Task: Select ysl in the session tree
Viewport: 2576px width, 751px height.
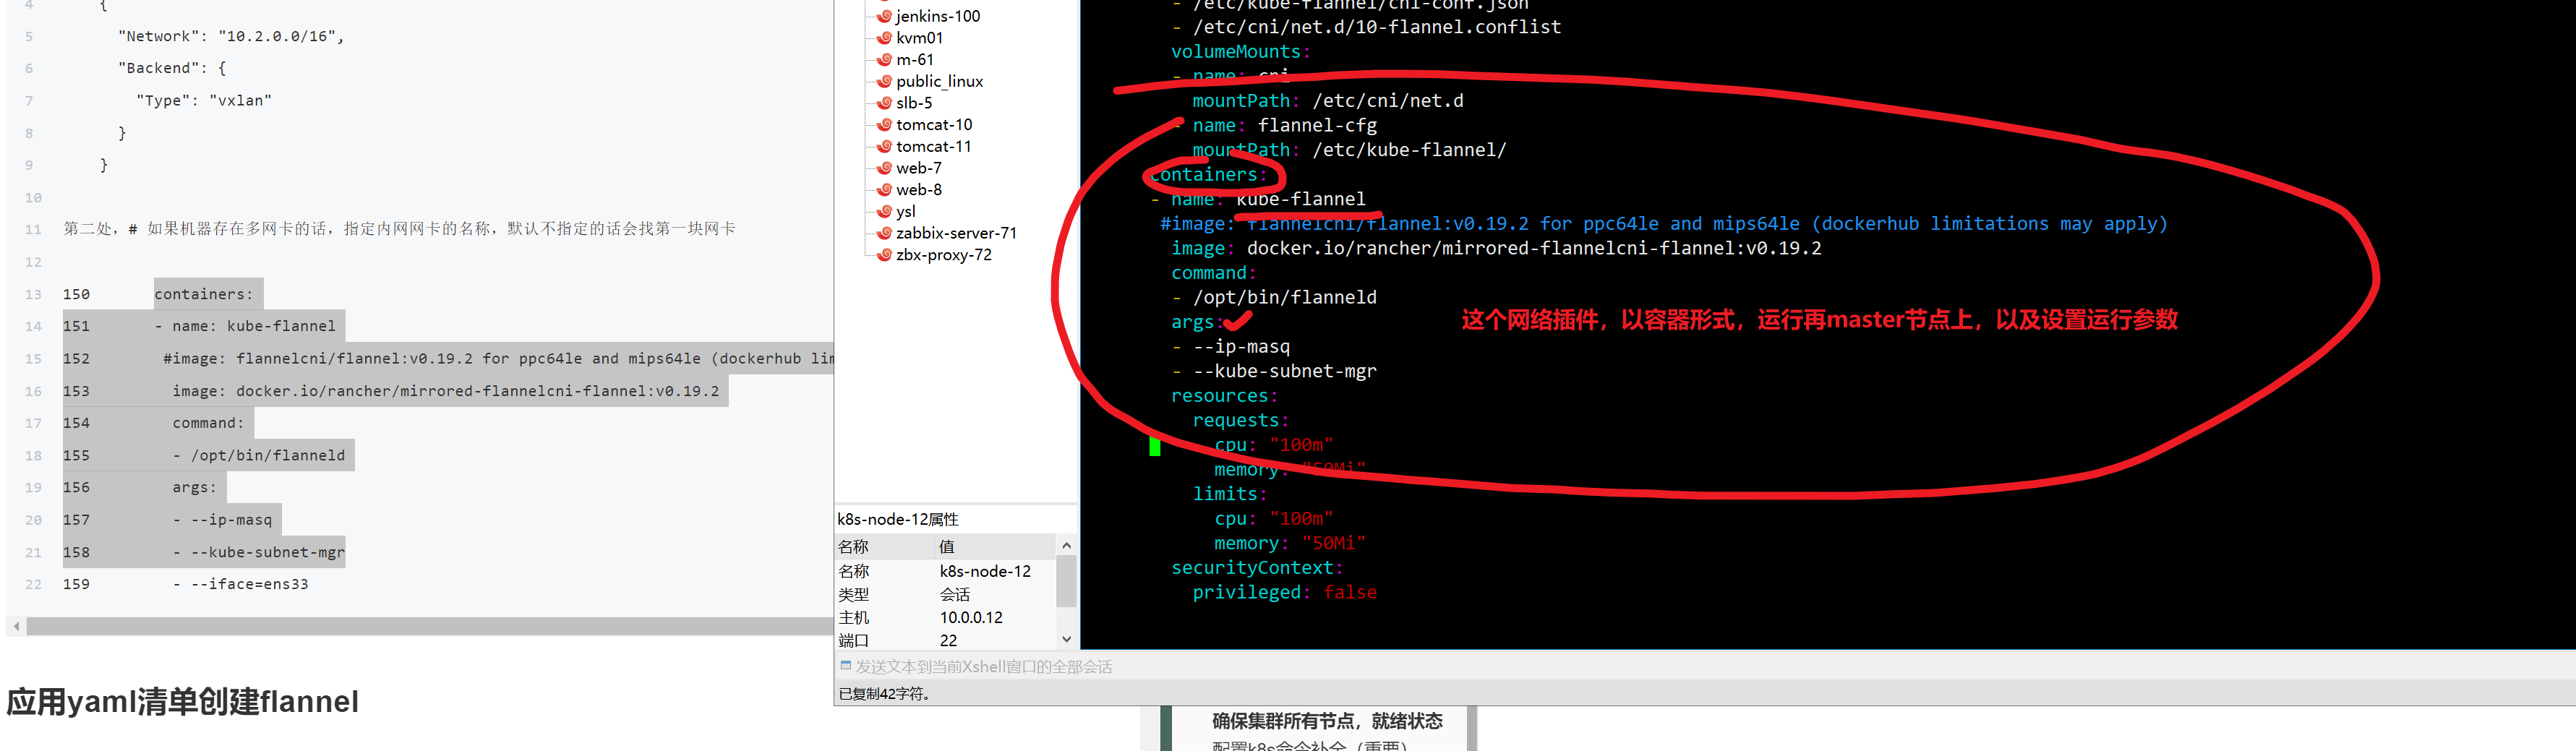Action: pyautogui.click(x=905, y=211)
